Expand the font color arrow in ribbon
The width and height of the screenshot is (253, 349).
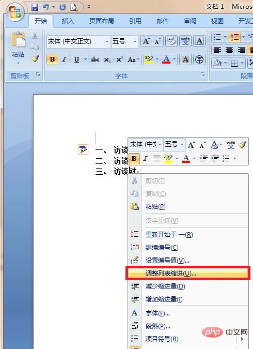click(x=174, y=59)
